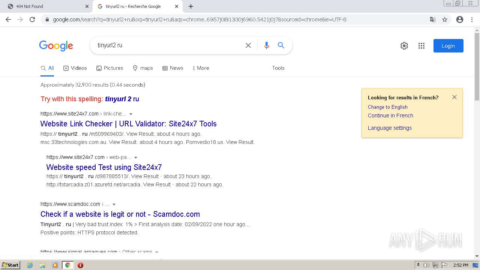Choose Continue in French
Viewport: 480px width, 270px height.
pyautogui.click(x=390, y=115)
